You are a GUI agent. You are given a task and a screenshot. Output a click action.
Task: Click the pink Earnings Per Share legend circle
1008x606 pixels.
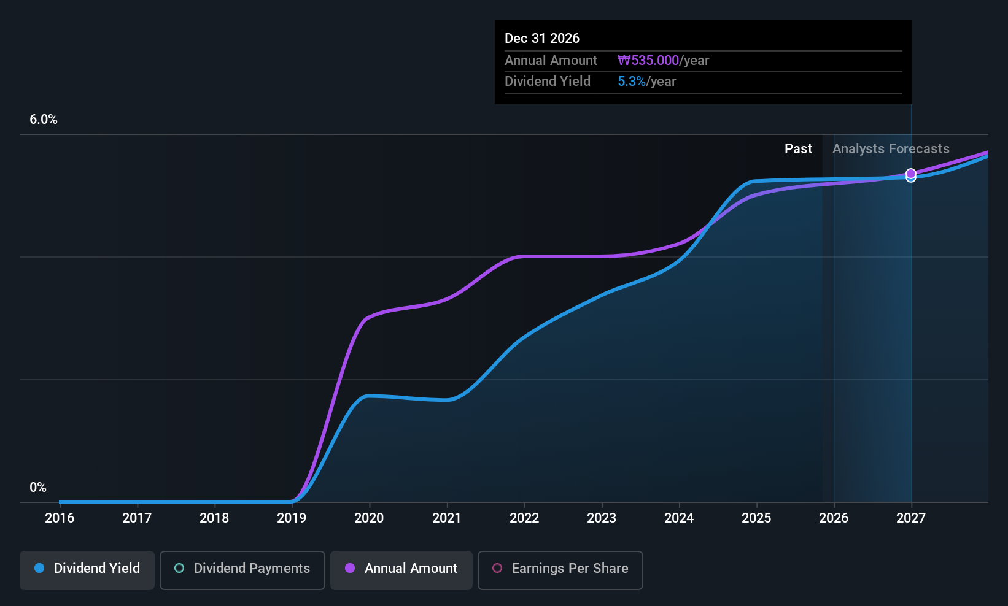click(497, 568)
